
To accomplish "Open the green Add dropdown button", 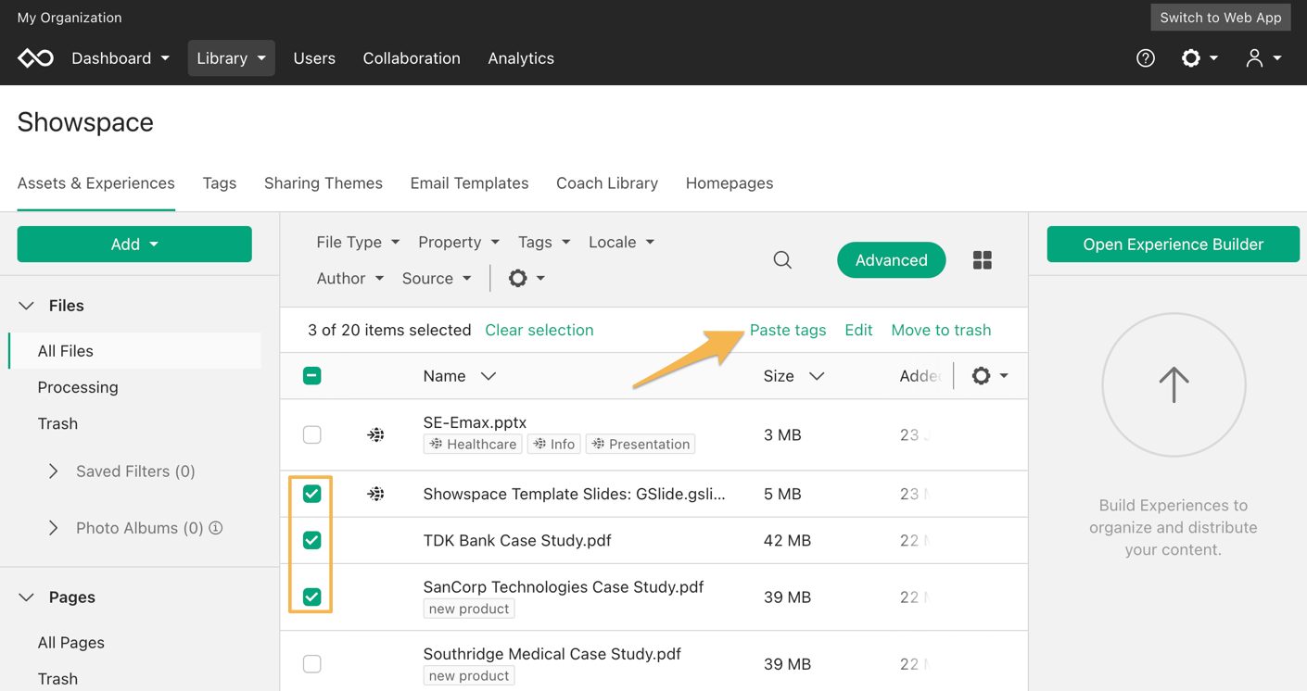I will click(134, 244).
